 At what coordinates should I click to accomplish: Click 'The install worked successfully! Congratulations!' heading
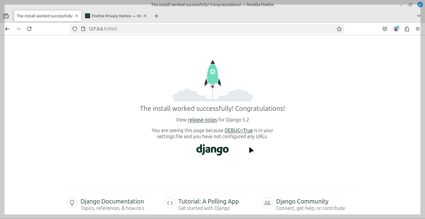coord(212,108)
